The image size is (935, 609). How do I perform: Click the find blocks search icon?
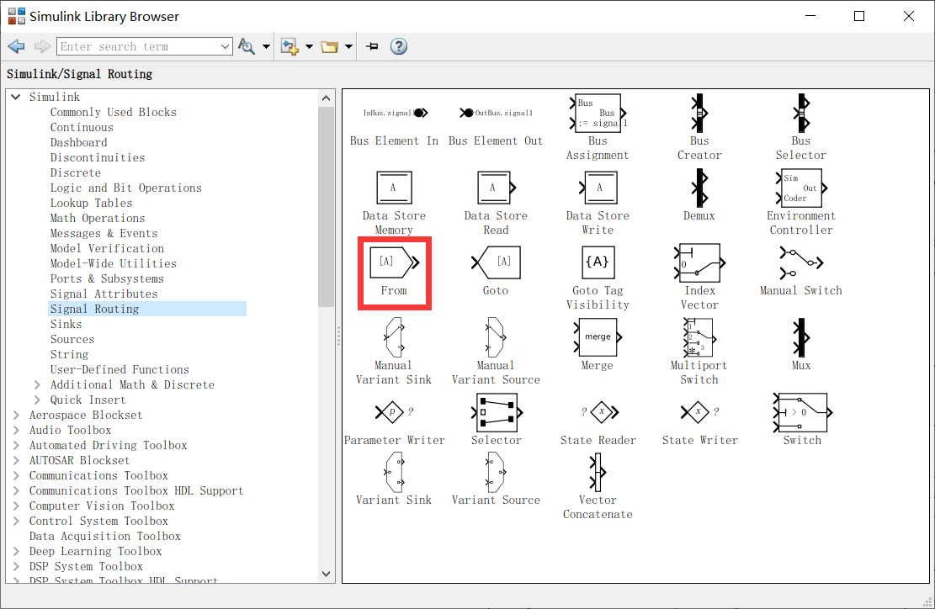(247, 46)
